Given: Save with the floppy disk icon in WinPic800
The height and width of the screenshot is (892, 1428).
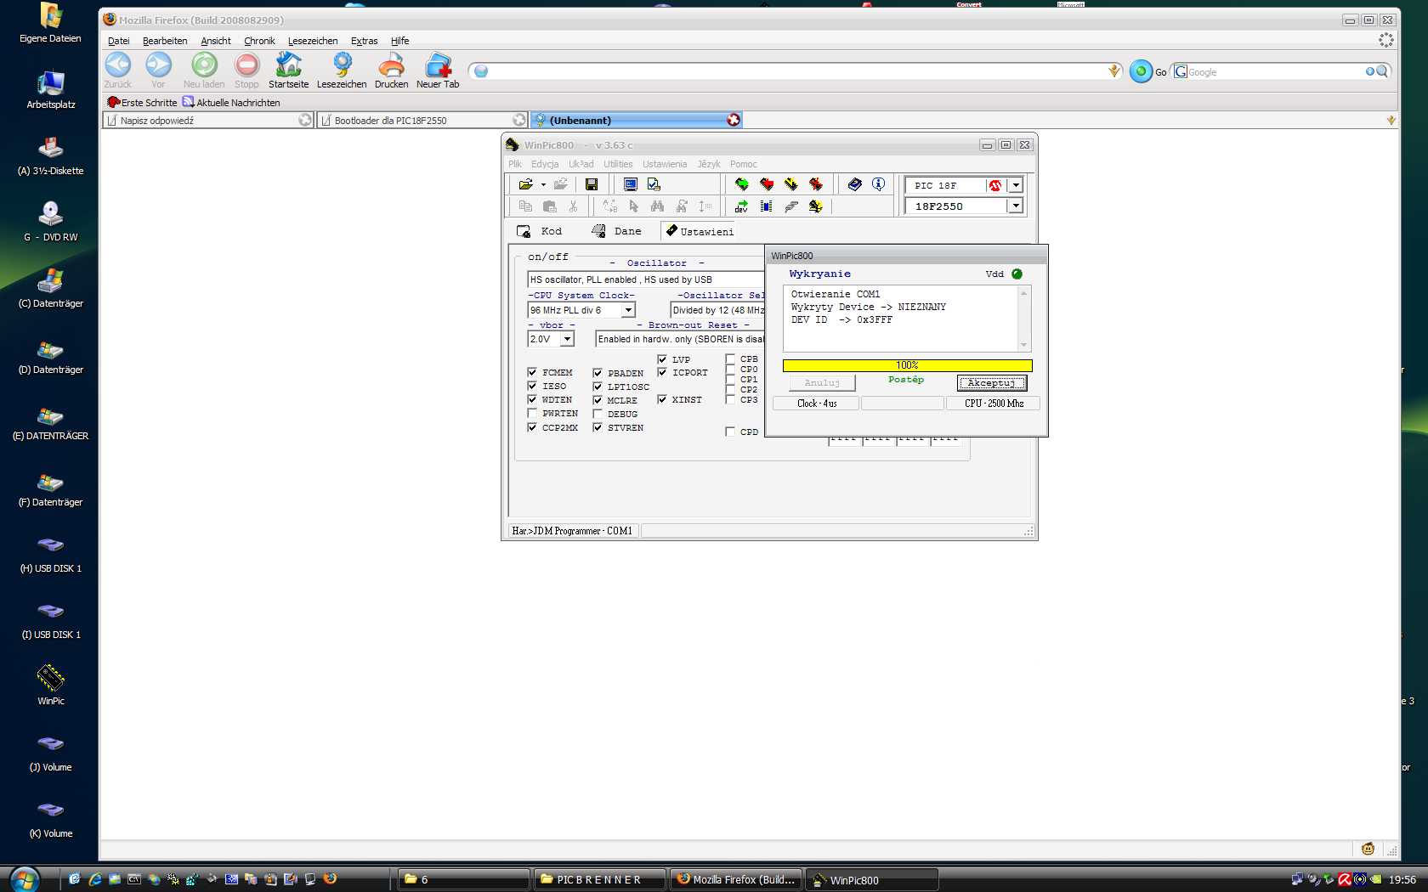Looking at the screenshot, I should (x=592, y=184).
